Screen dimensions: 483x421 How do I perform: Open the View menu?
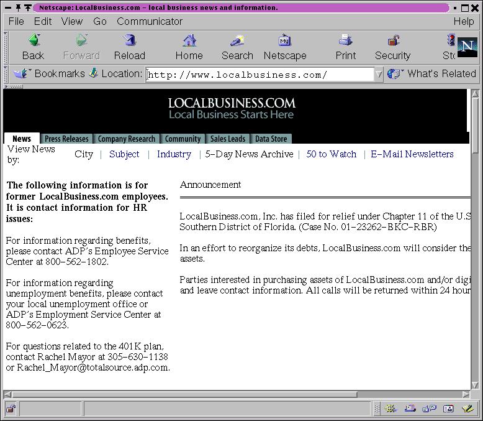72,21
